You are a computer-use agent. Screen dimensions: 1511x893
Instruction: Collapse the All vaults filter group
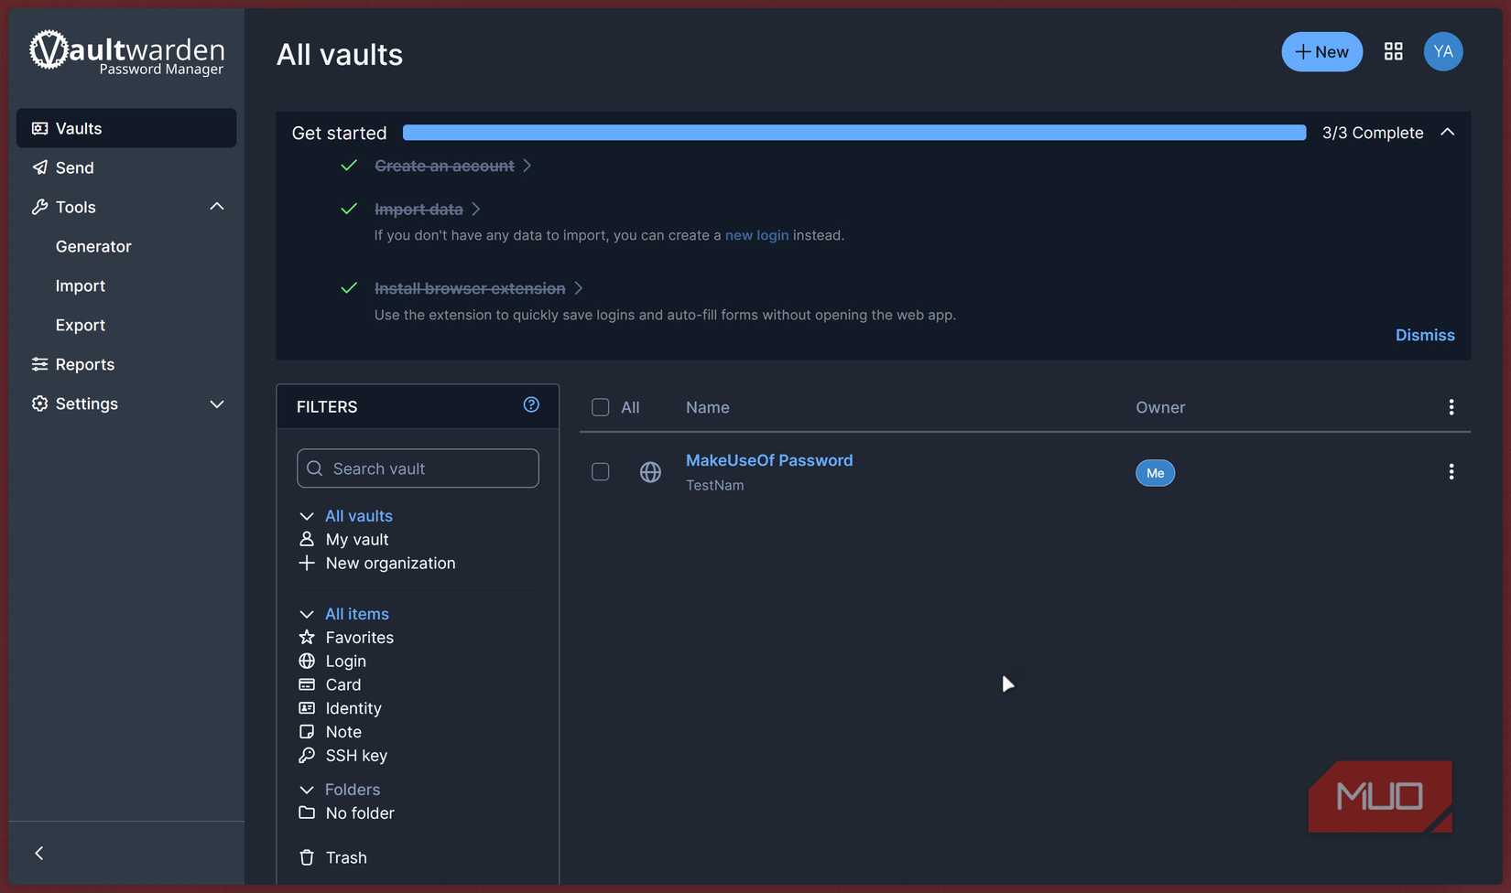pyautogui.click(x=307, y=516)
